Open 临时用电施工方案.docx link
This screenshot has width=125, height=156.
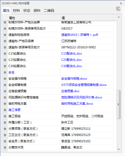77,104
